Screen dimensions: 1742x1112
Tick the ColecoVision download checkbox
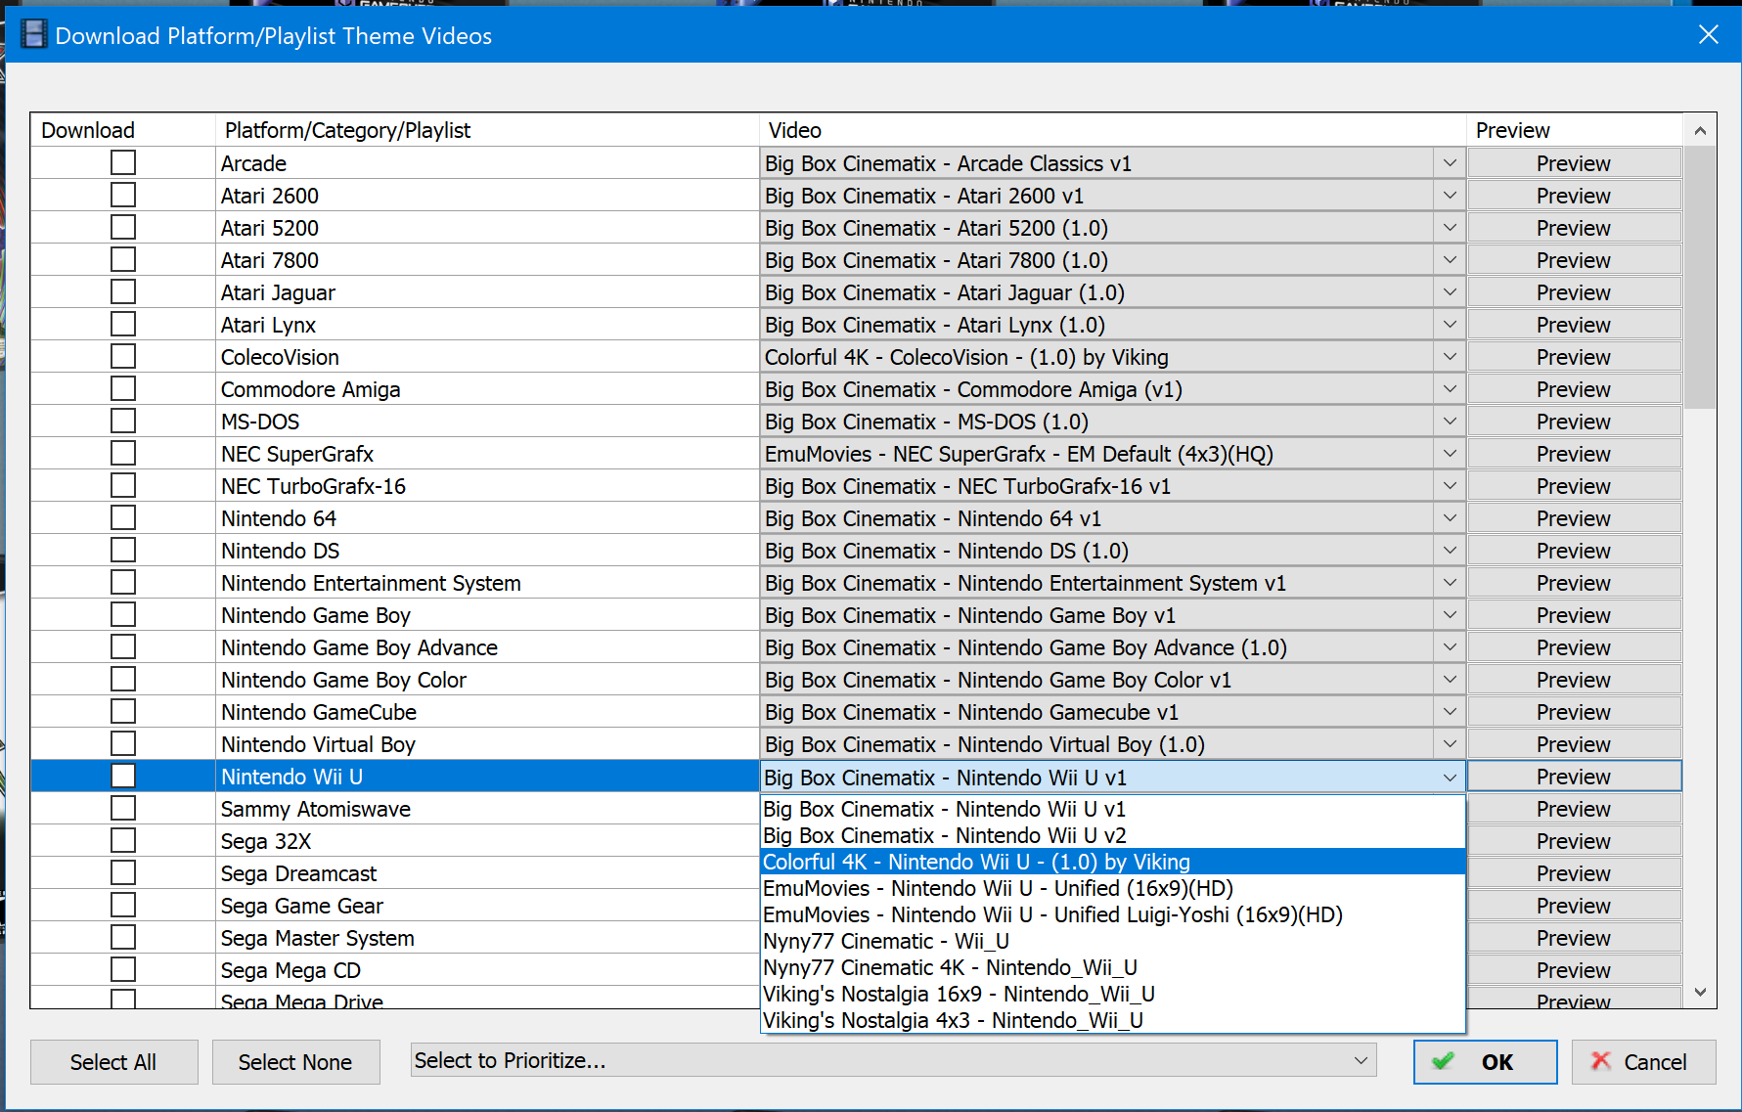pos(123,356)
